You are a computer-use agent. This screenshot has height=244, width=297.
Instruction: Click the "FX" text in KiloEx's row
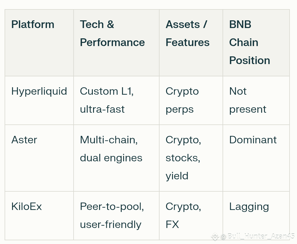pos(172,225)
